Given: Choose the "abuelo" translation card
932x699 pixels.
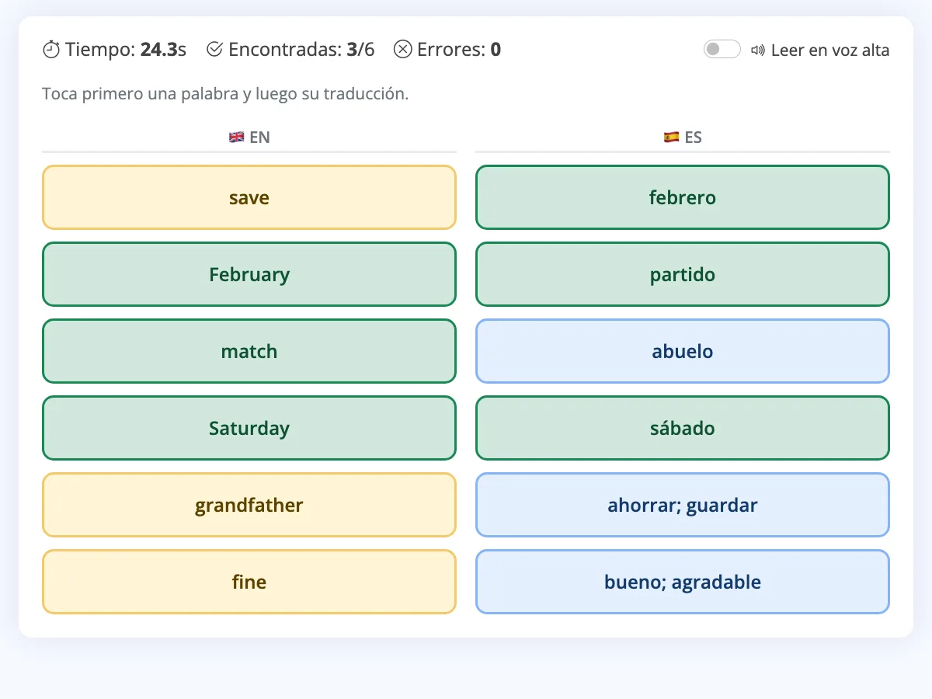Looking at the screenshot, I should pyautogui.click(x=683, y=351).
